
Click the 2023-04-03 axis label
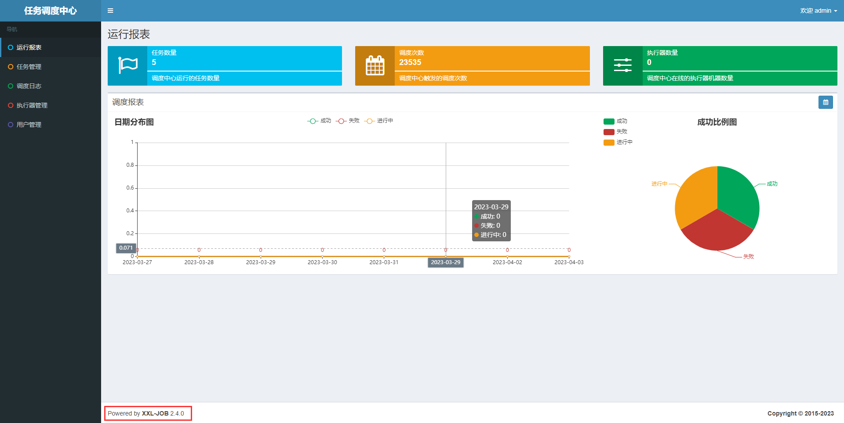point(569,262)
